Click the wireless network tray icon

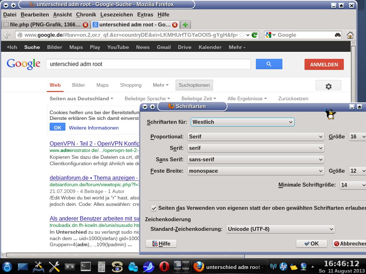(x=273, y=266)
